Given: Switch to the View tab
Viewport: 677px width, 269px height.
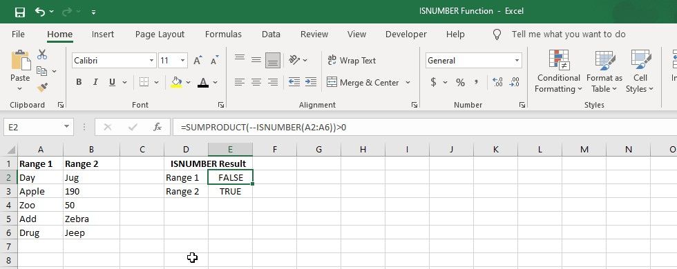Looking at the screenshot, I should (x=356, y=34).
